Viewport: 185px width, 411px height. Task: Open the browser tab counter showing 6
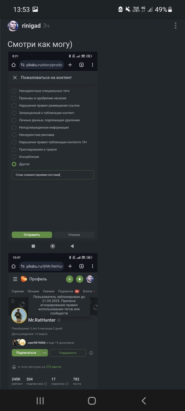pos(81,65)
